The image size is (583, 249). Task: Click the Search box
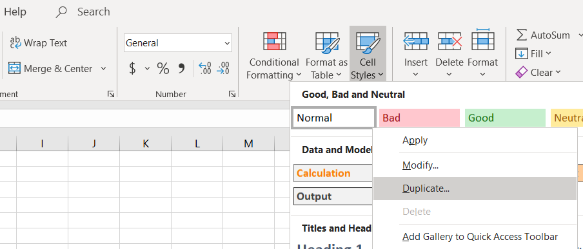coord(83,12)
